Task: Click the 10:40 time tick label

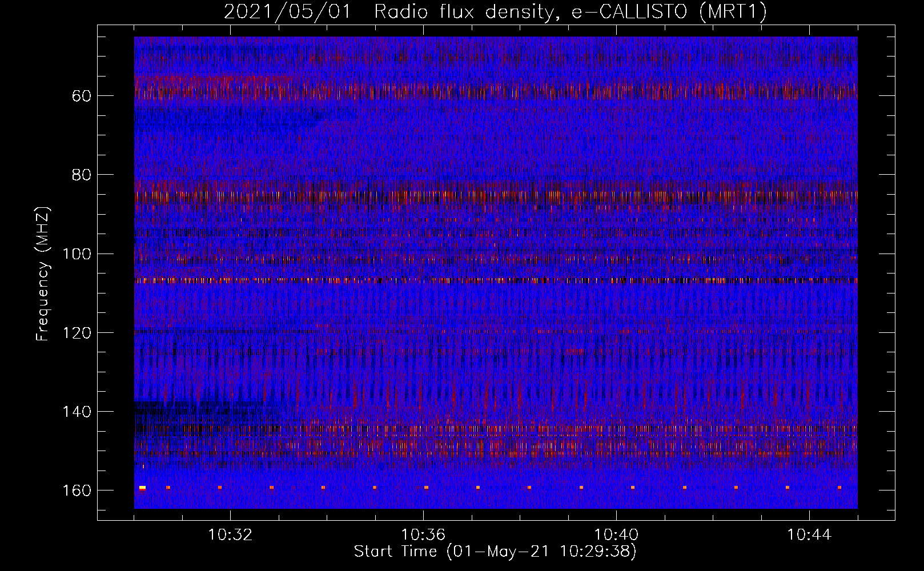Action: (616, 535)
